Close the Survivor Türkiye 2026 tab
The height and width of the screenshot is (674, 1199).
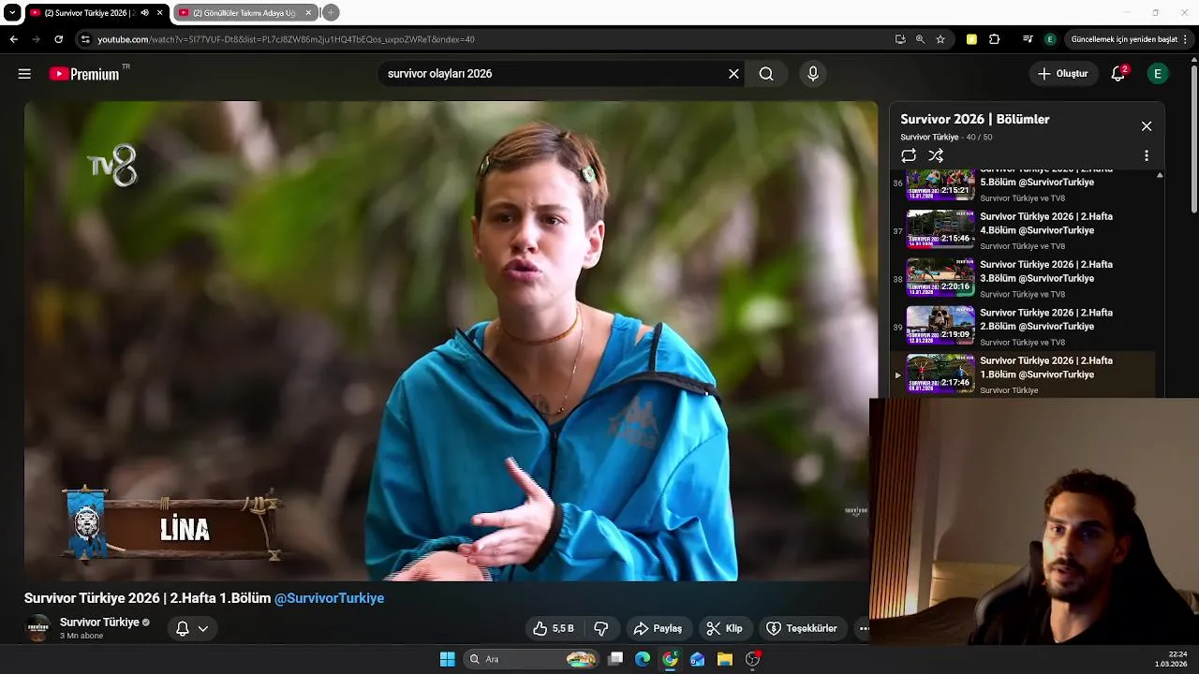160,13
